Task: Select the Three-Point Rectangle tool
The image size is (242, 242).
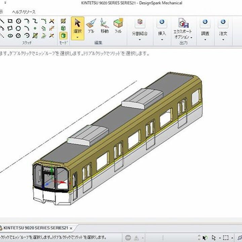Action: click(10, 28)
